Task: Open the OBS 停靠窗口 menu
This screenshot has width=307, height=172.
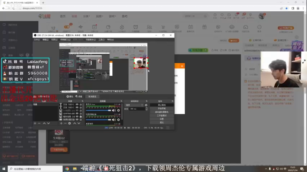Action: pos(65,40)
